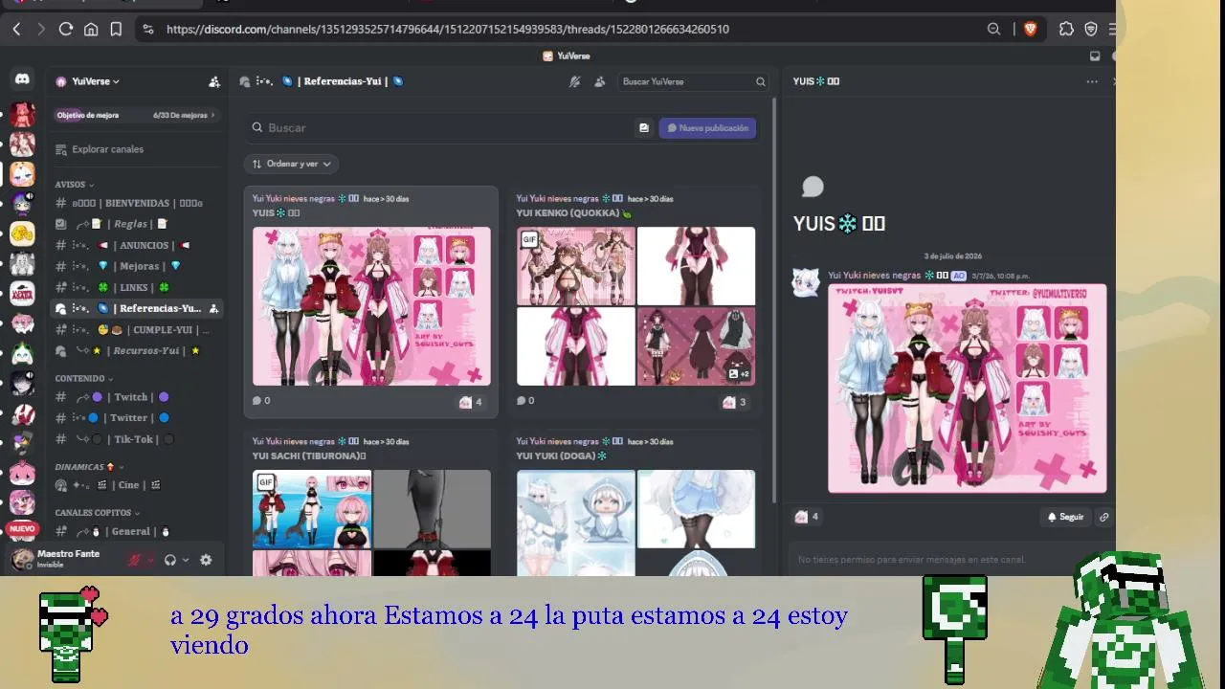Screen dimensions: 1225x689
Task: Copy the thread link with the chain icon
Action: [x=1103, y=517]
